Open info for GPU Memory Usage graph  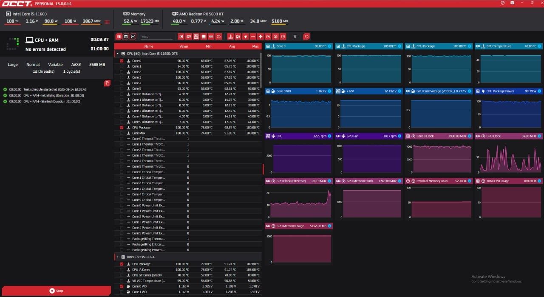[x=330, y=226]
